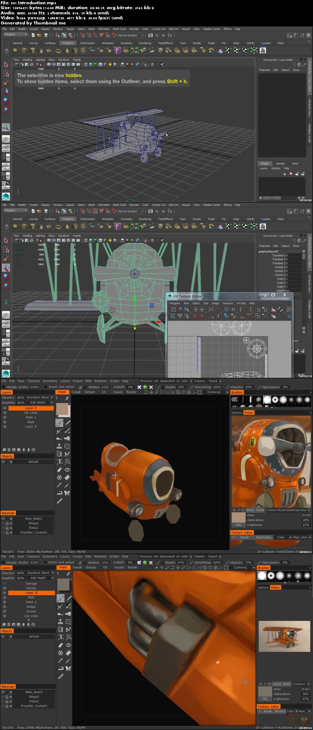Click the cut UV edges scissors icon in UV Texture Editor
Viewport: 313px width, 730px height.
(211, 310)
